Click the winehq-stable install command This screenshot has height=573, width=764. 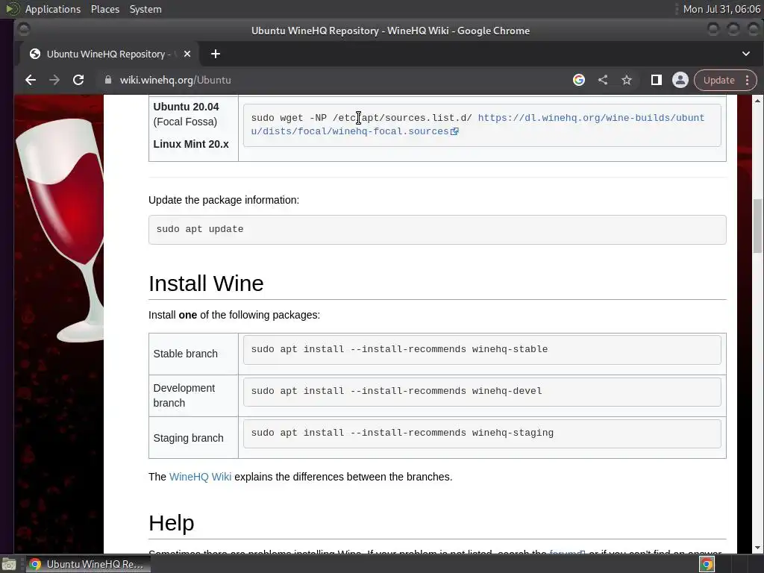[399, 349]
